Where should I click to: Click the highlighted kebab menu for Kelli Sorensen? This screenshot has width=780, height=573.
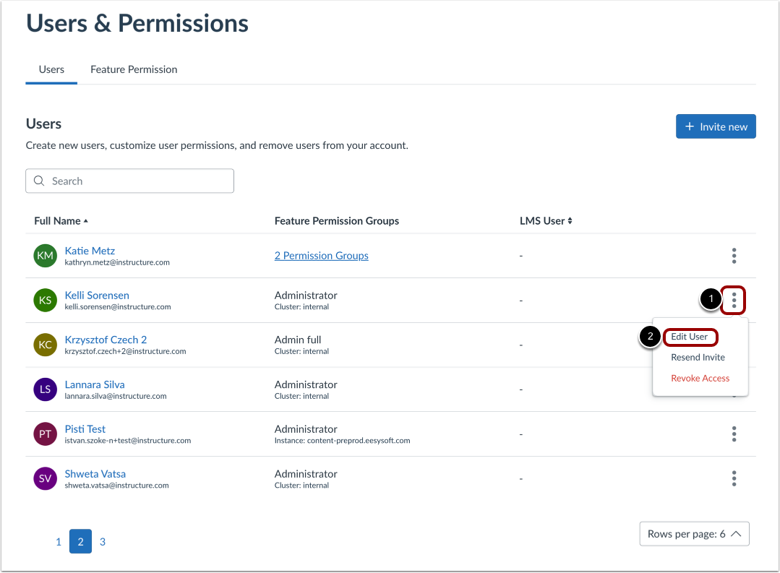(x=733, y=300)
